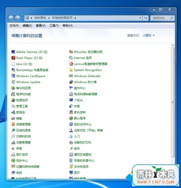
Task: Open the Lenovo高清晰音频管理器 icon
Action: [71, 64]
